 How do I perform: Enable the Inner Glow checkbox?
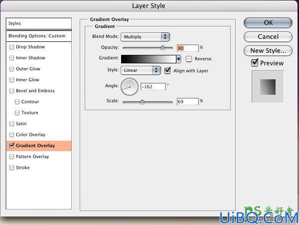point(11,80)
